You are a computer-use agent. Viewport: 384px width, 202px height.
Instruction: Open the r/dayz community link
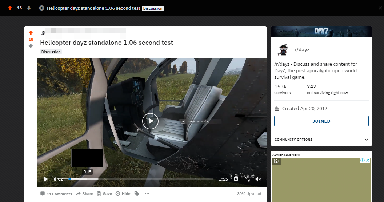pyautogui.click(x=302, y=50)
